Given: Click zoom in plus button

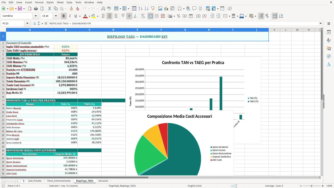Looking at the screenshot, I should click(x=323, y=186).
